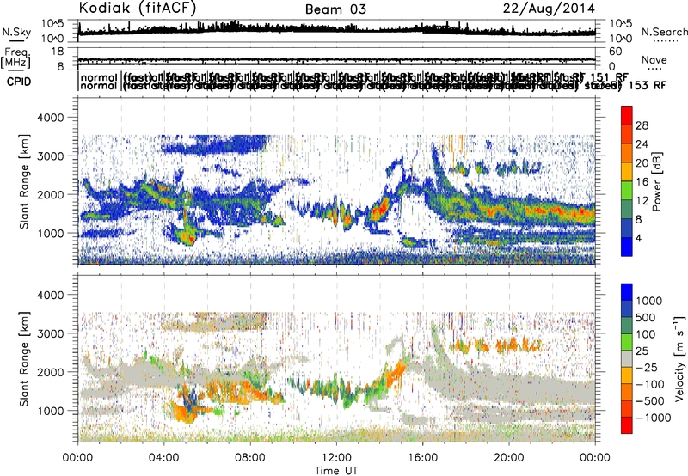Pick the light green segment of the power colorbar
The image size is (688, 476).
pos(627,191)
